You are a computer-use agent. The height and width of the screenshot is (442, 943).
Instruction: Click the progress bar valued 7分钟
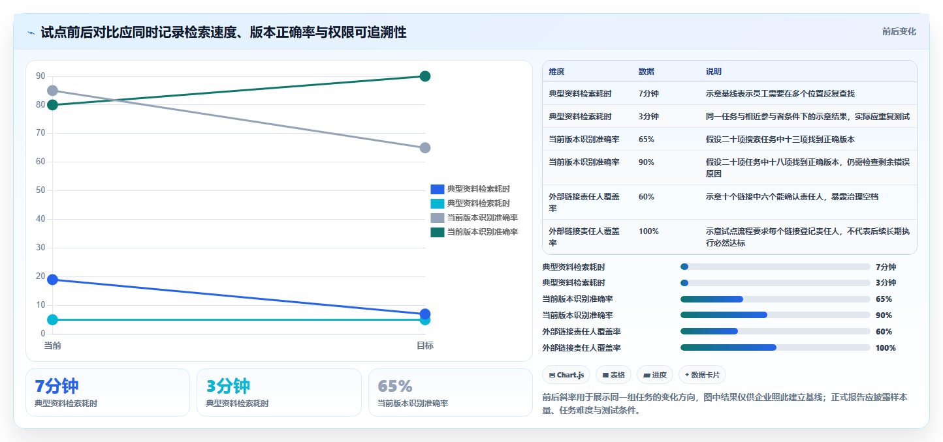[x=775, y=267]
